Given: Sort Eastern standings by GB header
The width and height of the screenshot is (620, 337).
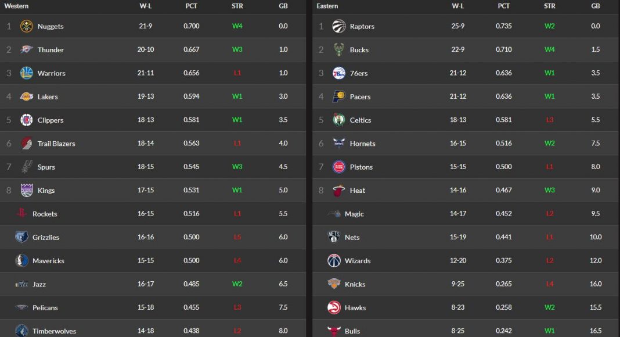Looking at the screenshot, I should 595,6.
